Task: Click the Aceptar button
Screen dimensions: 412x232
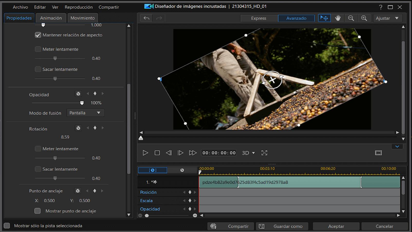Action: [x=336, y=226]
